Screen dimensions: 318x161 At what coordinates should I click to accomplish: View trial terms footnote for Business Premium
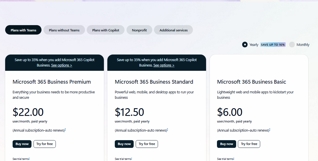[x=29, y=158]
